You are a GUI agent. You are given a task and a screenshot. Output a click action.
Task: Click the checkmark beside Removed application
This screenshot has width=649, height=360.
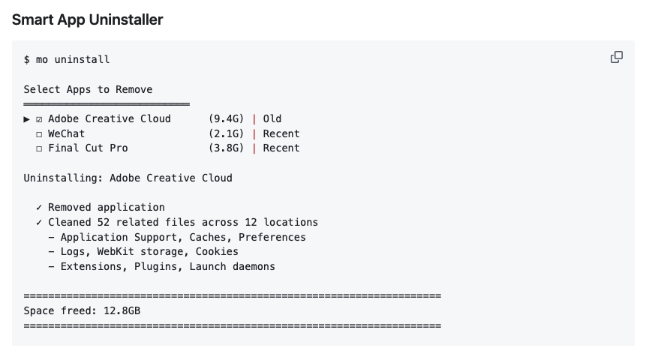39,208
